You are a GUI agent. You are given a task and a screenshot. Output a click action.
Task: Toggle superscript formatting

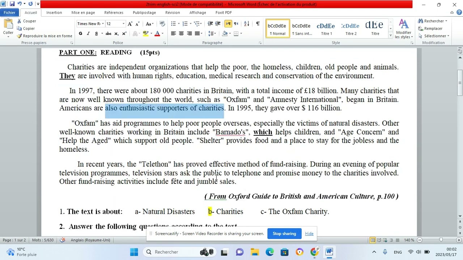coord(124,34)
